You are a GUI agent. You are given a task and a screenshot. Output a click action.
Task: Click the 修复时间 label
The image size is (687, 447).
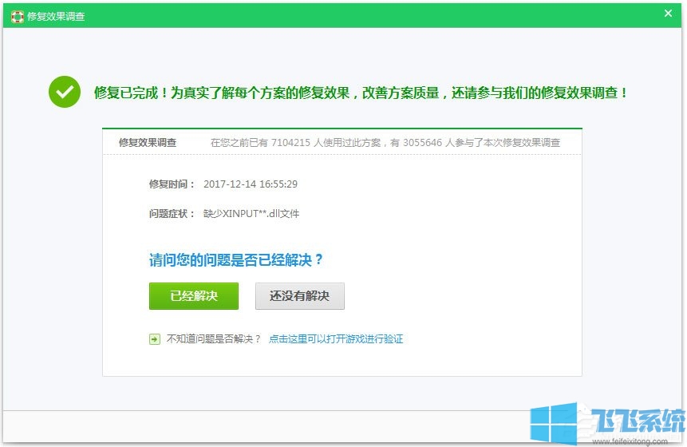[x=172, y=184]
